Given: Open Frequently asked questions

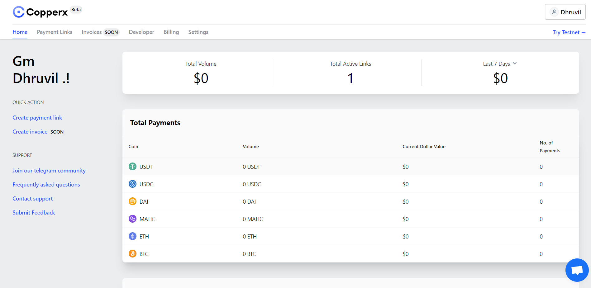Looking at the screenshot, I should point(46,185).
